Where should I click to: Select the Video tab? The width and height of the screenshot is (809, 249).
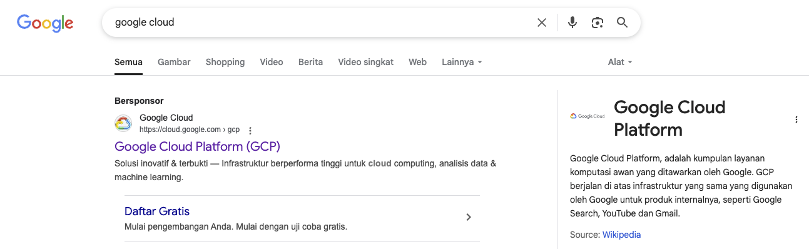click(272, 62)
